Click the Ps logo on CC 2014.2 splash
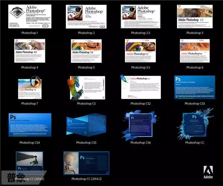 point(82,157)
